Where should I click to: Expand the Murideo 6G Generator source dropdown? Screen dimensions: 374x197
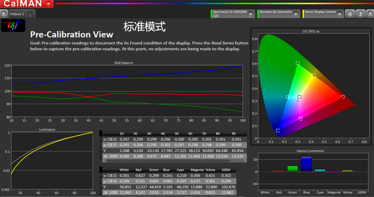tap(298, 14)
